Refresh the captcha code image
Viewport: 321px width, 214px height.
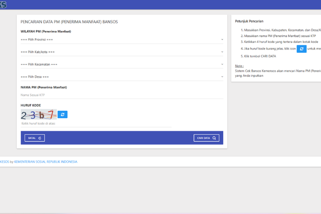point(62,114)
